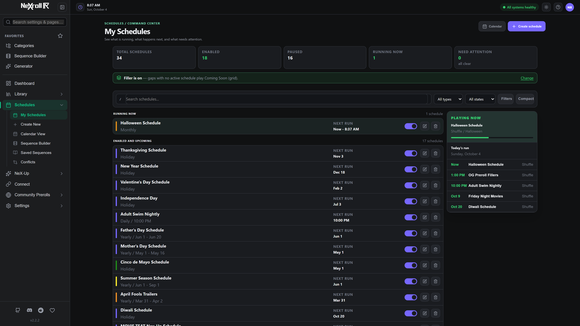
Task: Open the help question mark icon
Action: point(558,7)
